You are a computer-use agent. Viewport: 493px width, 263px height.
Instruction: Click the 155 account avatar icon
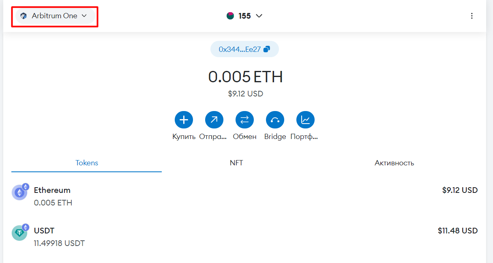(230, 16)
